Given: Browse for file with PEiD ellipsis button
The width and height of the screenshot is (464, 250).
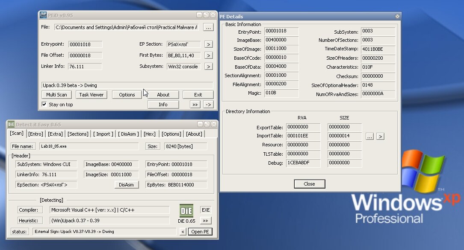Looking at the screenshot, I should click(208, 27).
